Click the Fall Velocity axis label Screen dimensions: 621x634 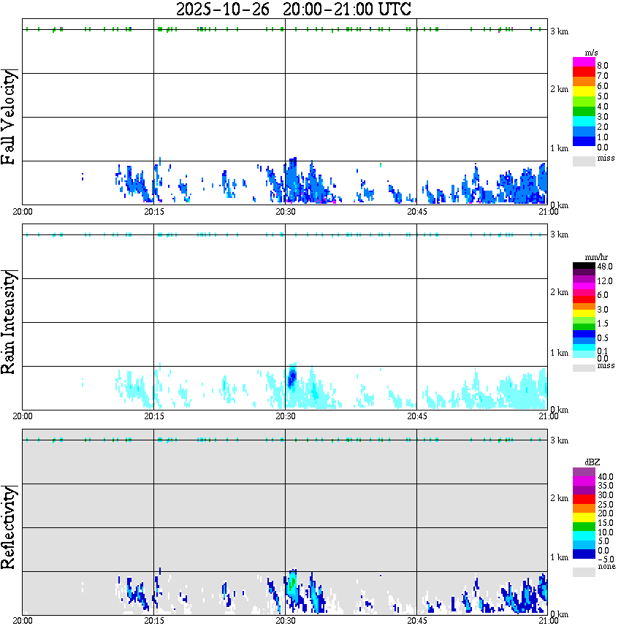[x=8, y=117]
